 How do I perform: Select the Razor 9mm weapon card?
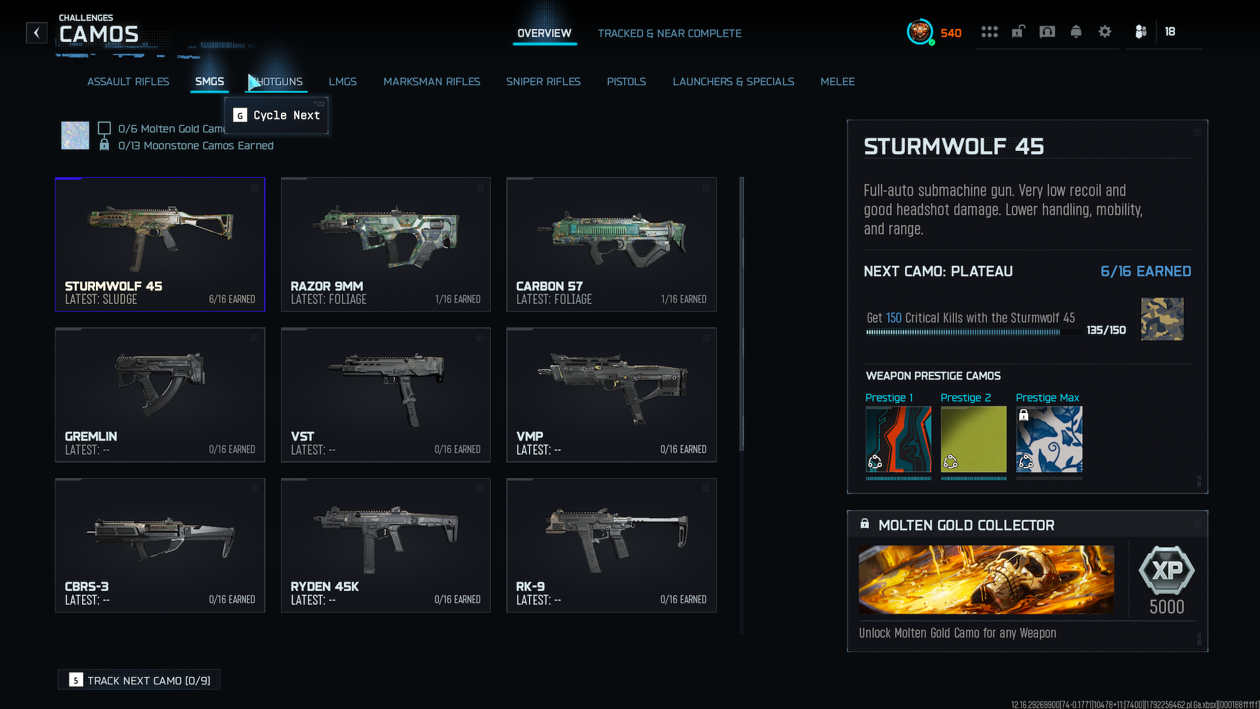pos(386,244)
